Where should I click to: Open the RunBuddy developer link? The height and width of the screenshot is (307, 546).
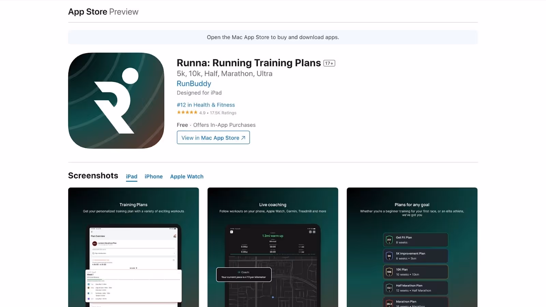[194, 84]
